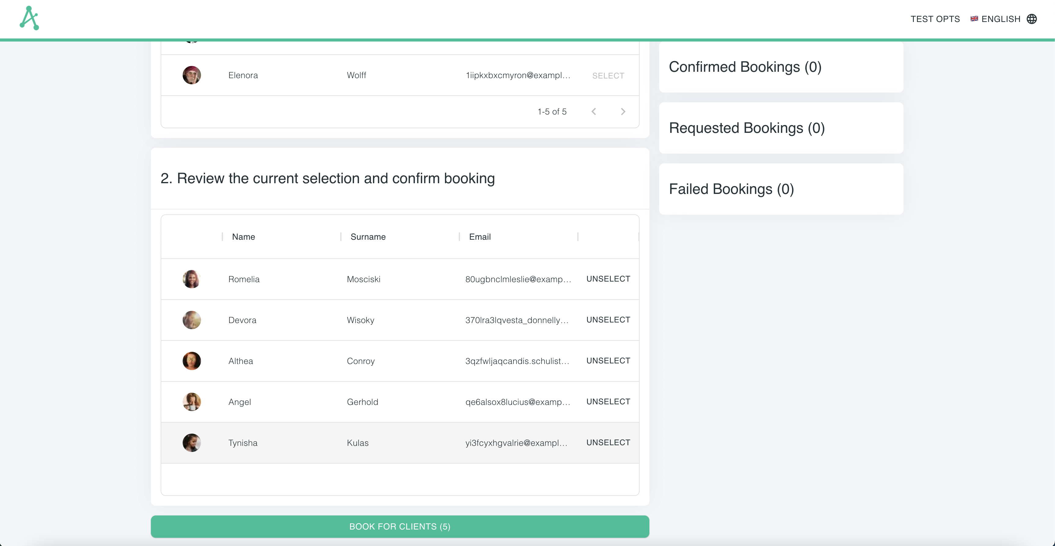The width and height of the screenshot is (1055, 546).
Task: Sort by the Surname column header
Action: click(x=367, y=237)
